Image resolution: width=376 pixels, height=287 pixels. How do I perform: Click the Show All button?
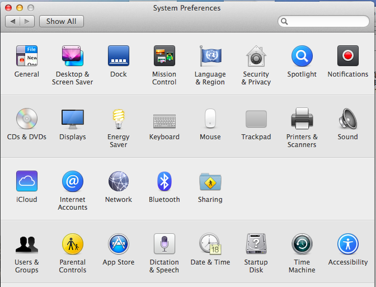click(x=62, y=21)
